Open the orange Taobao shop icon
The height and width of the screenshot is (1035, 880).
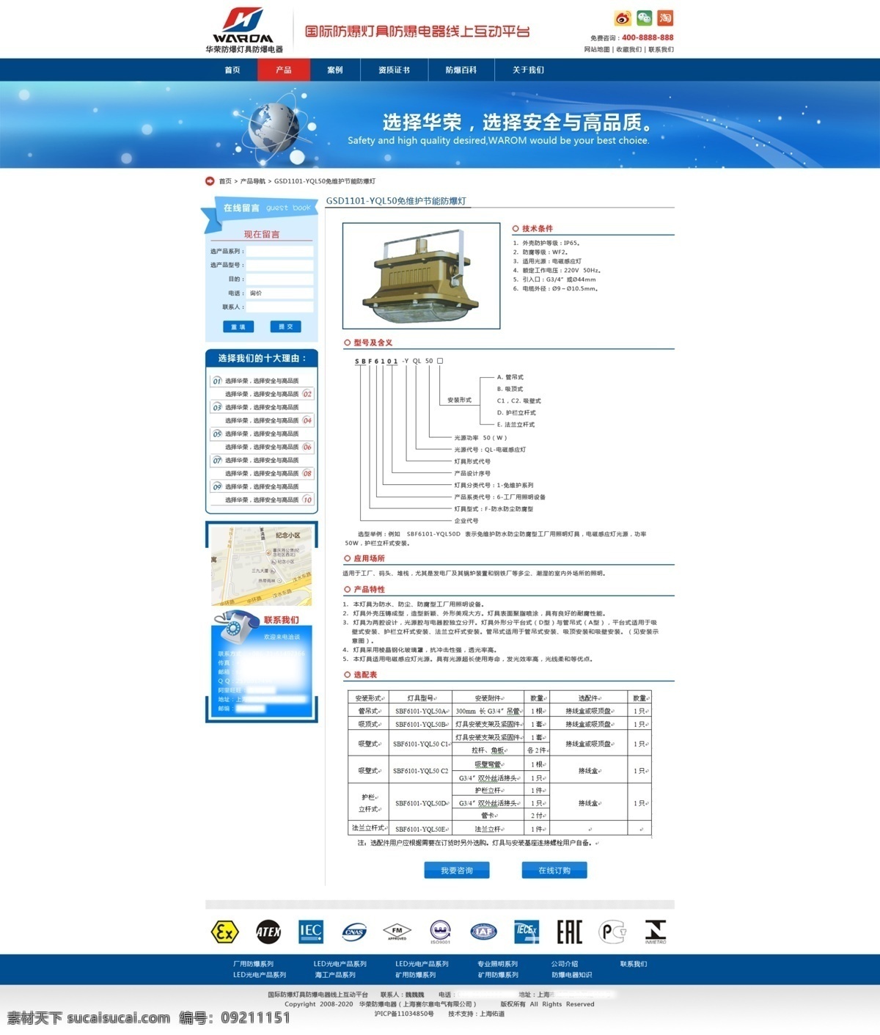pos(665,18)
